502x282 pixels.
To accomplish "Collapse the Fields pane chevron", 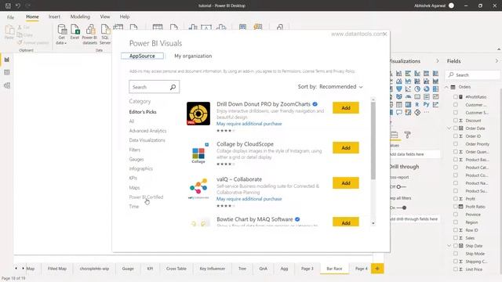I will tap(497, 61).
